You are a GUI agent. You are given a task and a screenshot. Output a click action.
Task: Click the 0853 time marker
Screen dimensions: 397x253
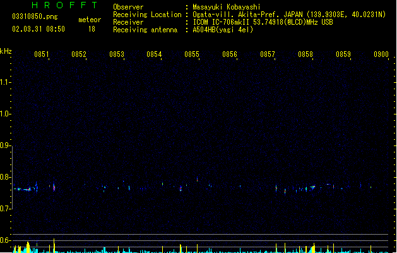(117, 54)
